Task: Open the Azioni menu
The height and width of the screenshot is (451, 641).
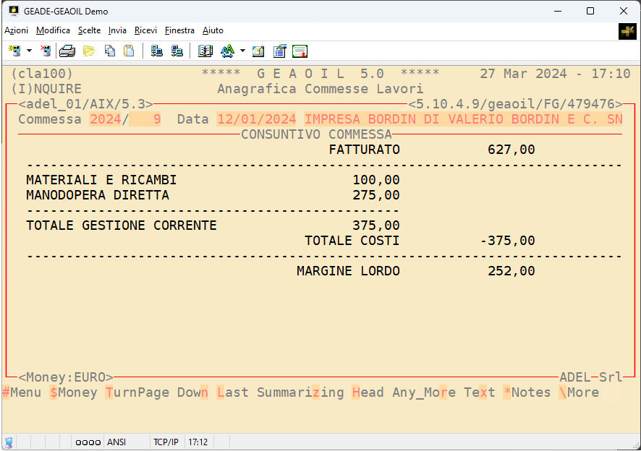Action: tap(16, 30)
